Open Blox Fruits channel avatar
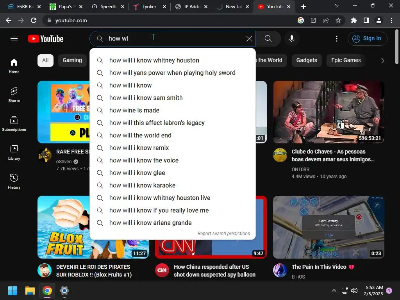Image resolution: width=400 pixels, height=300 pixels. 45,270
